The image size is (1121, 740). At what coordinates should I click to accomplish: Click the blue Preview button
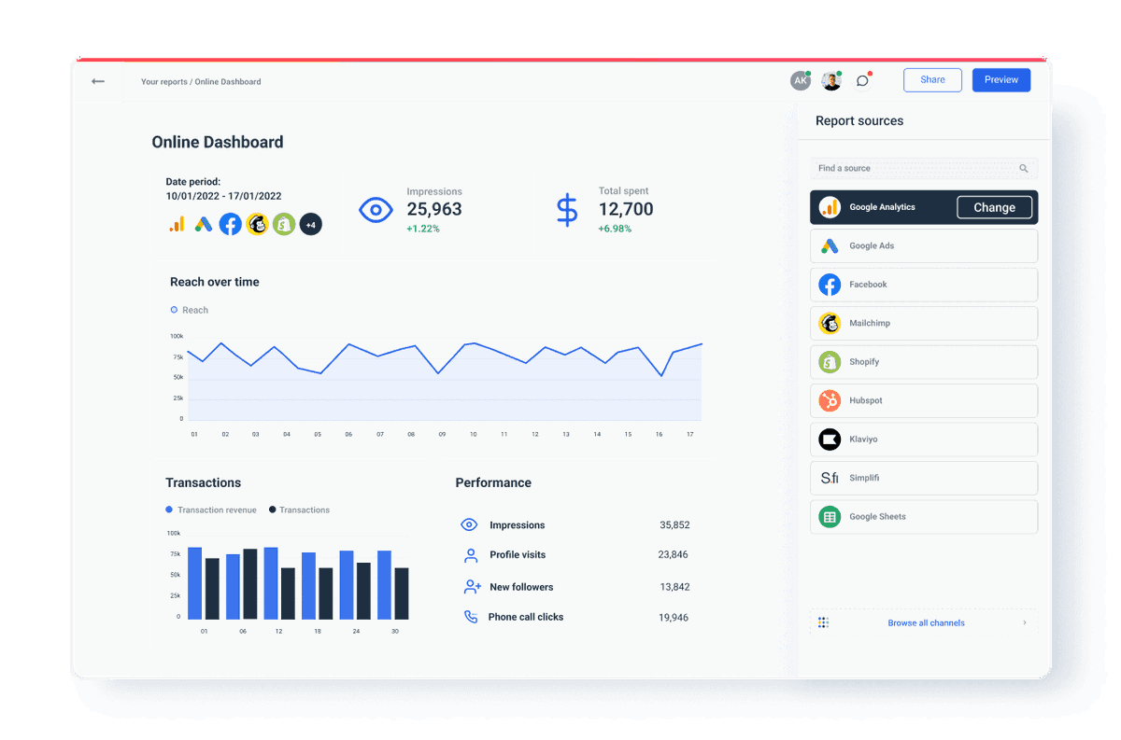[x=1000, y=79]
